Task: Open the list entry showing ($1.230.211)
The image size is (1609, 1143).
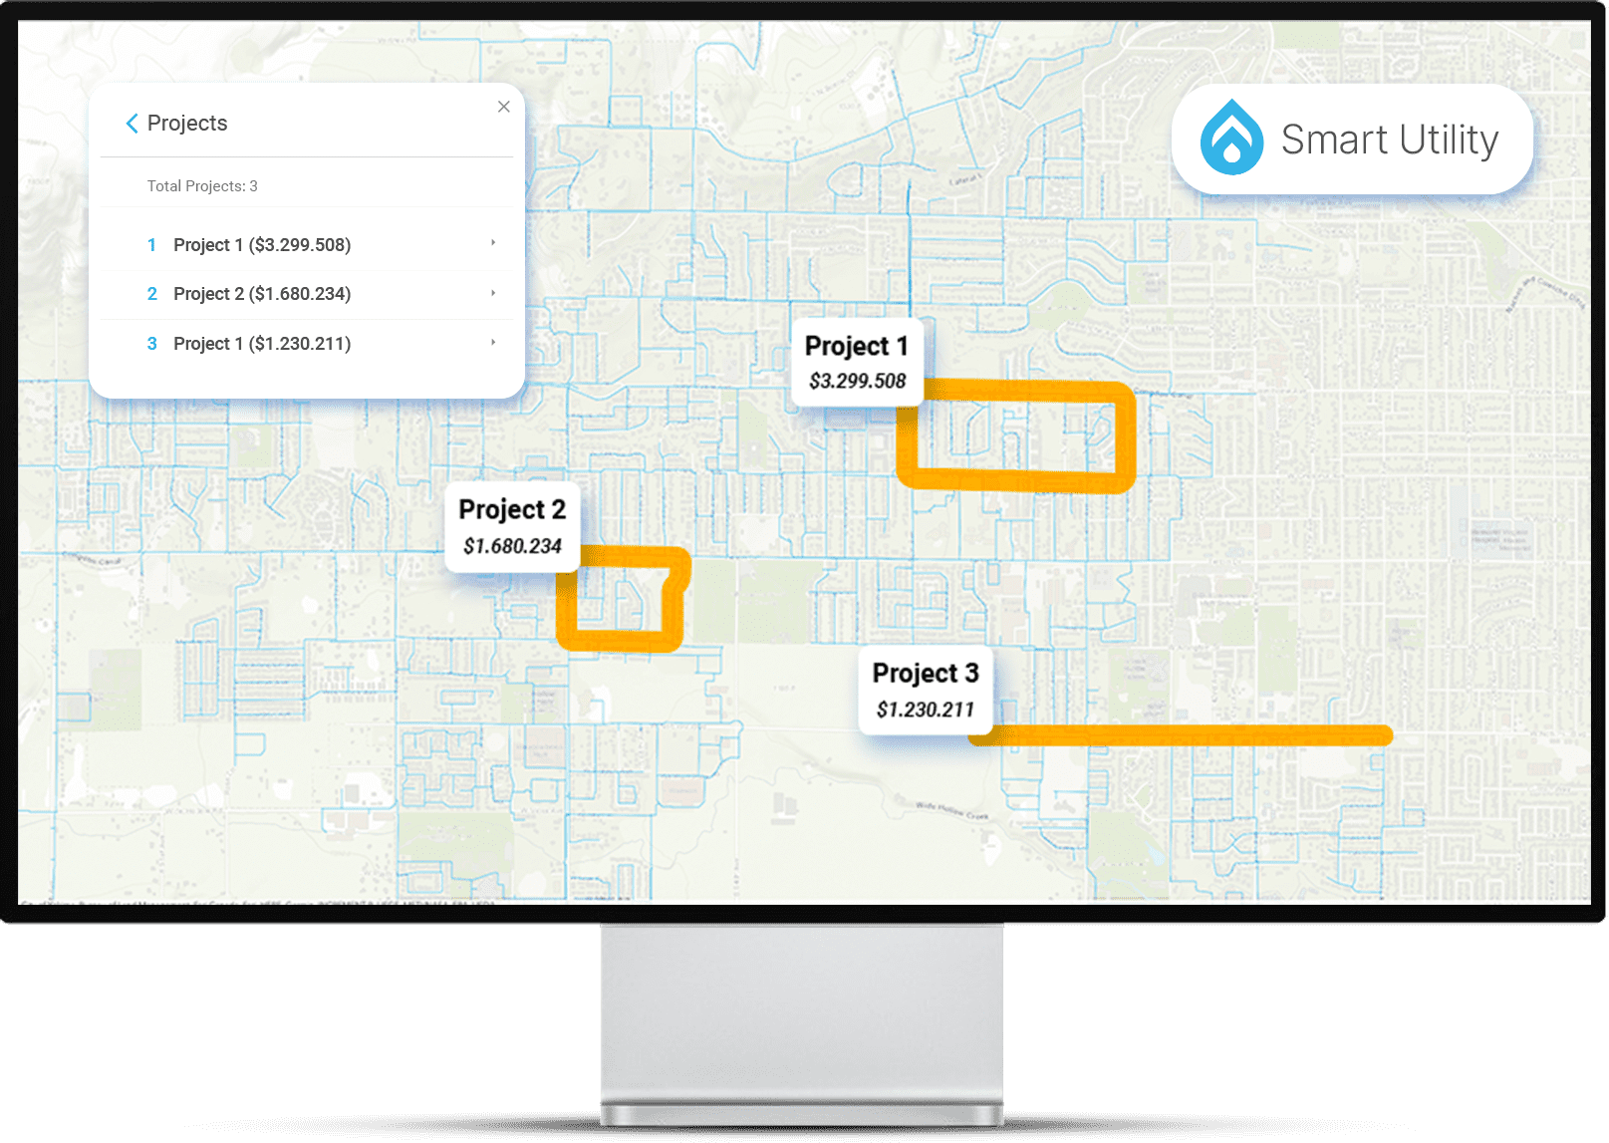Action: [x=262, y=344]
